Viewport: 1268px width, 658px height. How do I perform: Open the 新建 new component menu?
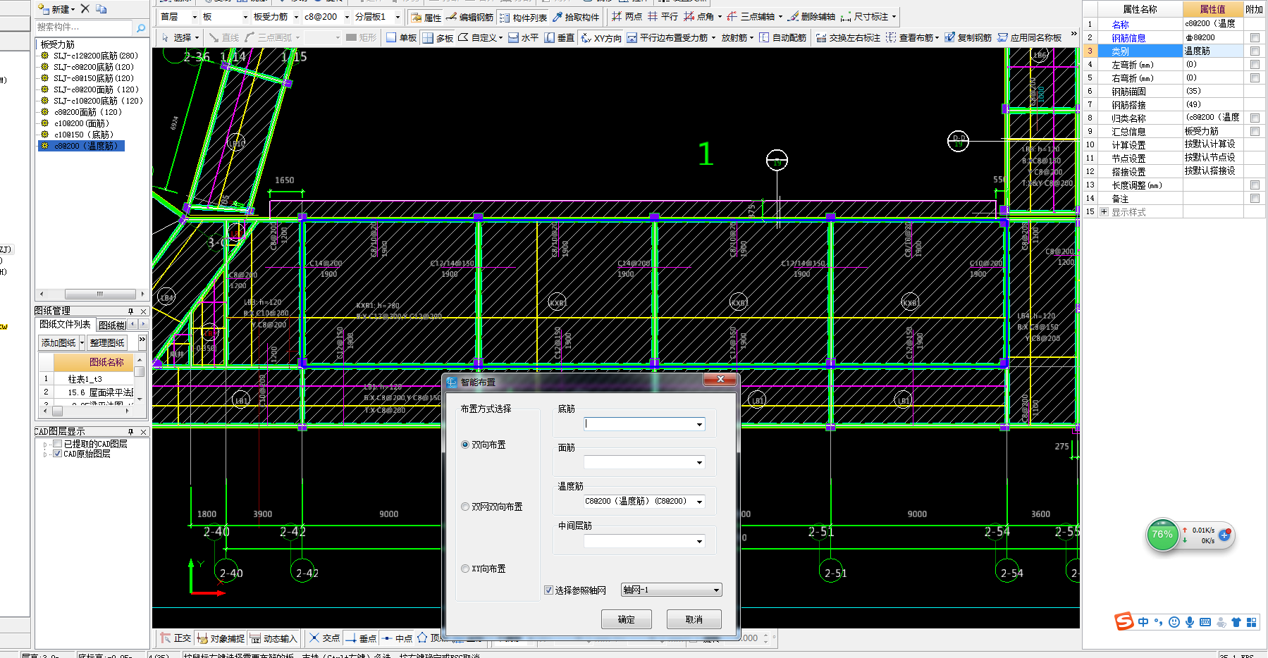point(57,9)
